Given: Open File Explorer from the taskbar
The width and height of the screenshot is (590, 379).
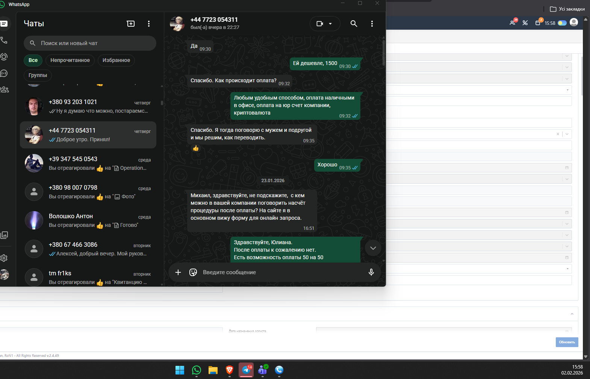Looking at the screenshot, I should [213, 370].
